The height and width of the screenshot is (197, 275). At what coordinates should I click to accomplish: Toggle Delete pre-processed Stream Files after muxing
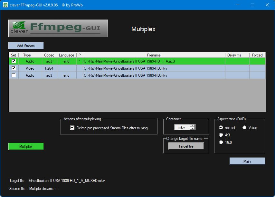[x=72, y=128]
